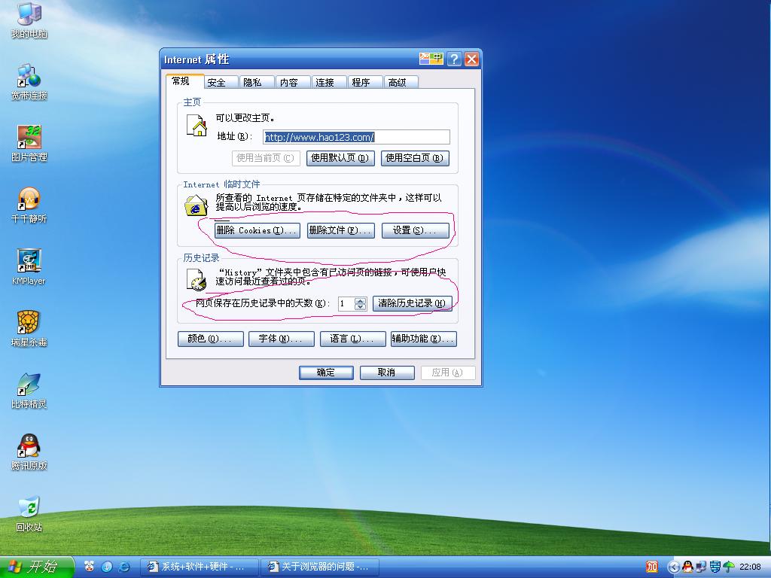Click the homepage address input field
771x578 pixels.
pyautogui.click(x=356, y=137)
